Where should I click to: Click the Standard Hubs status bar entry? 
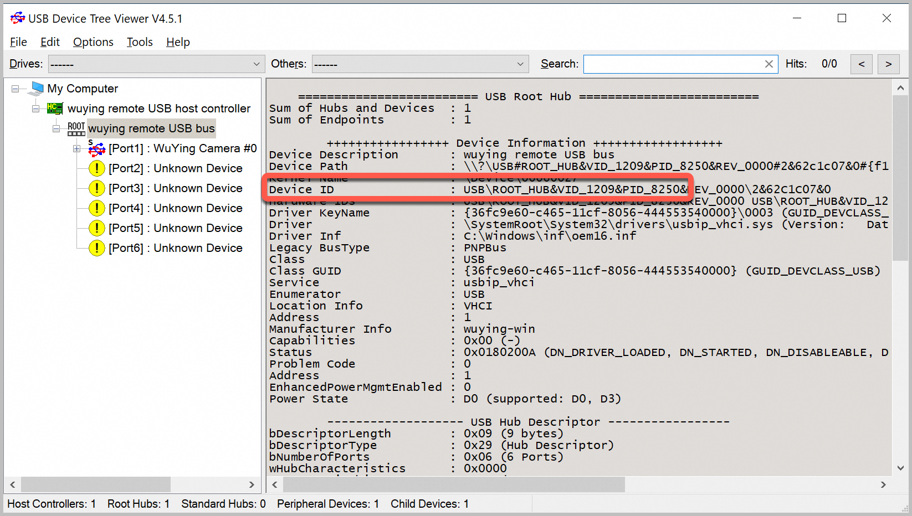(223, 504)
